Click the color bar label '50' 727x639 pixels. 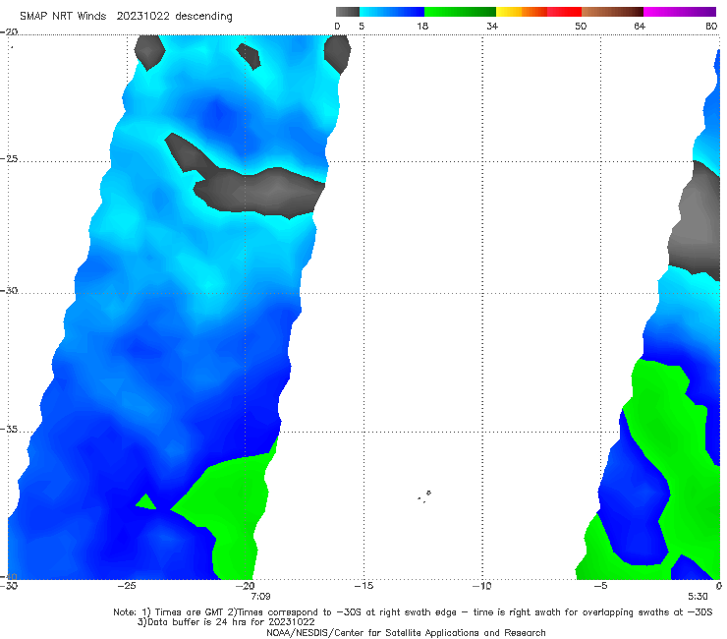[581, 27]
